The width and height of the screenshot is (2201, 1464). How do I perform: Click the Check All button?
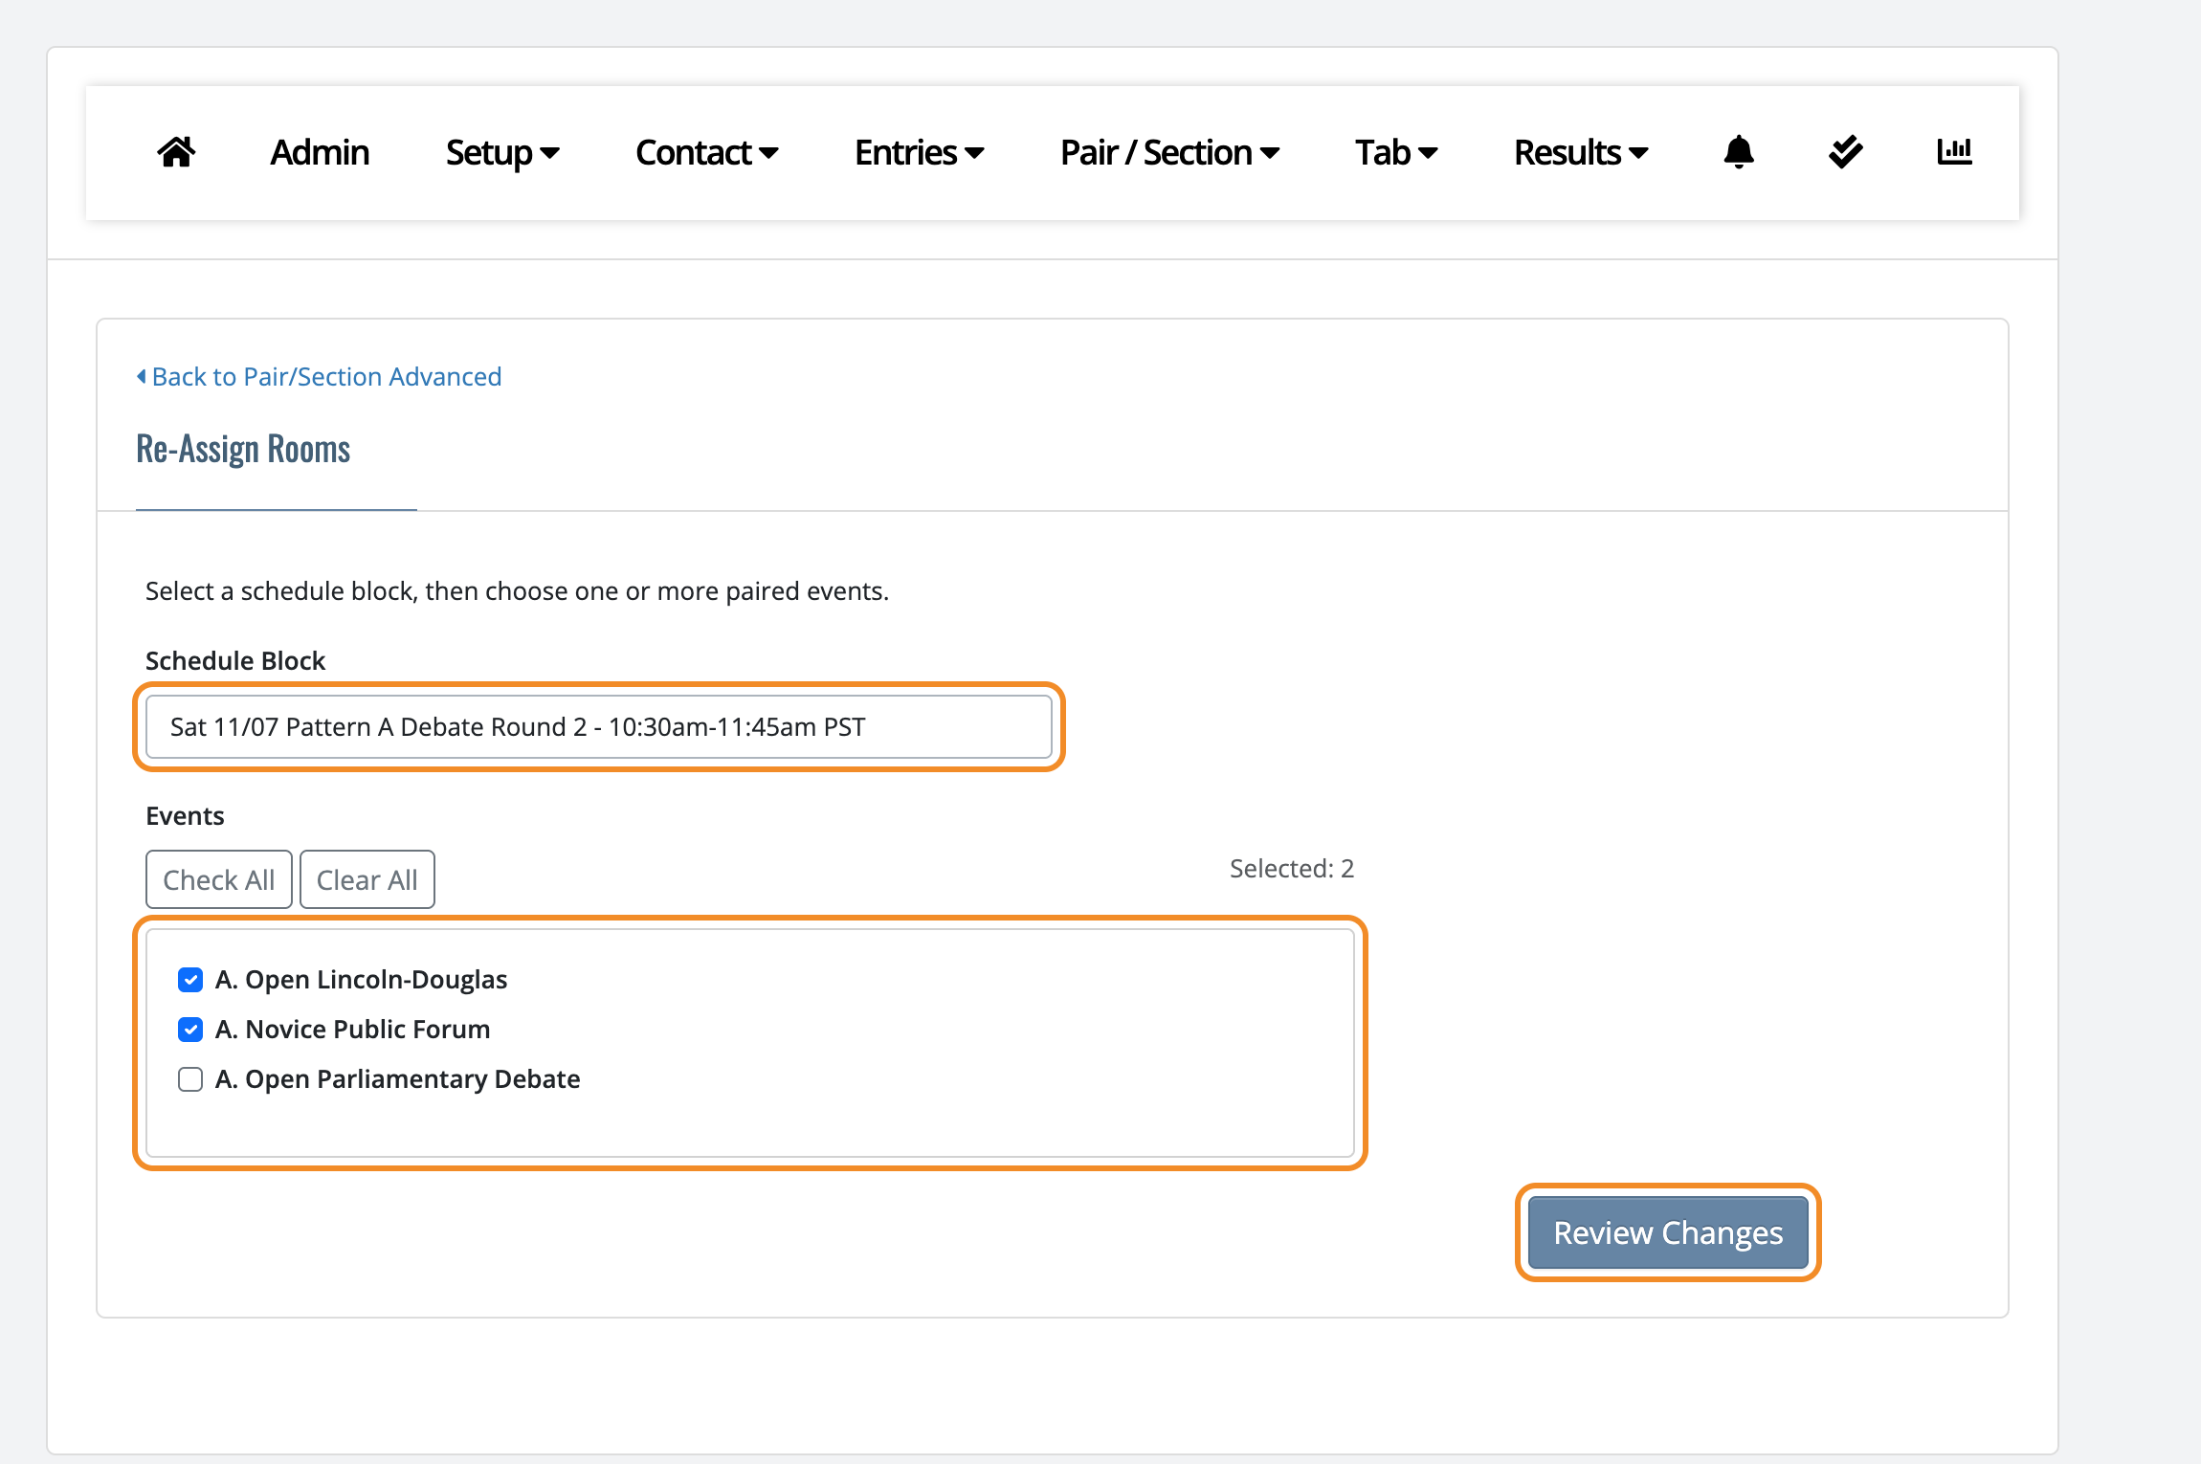coord(219,879)
